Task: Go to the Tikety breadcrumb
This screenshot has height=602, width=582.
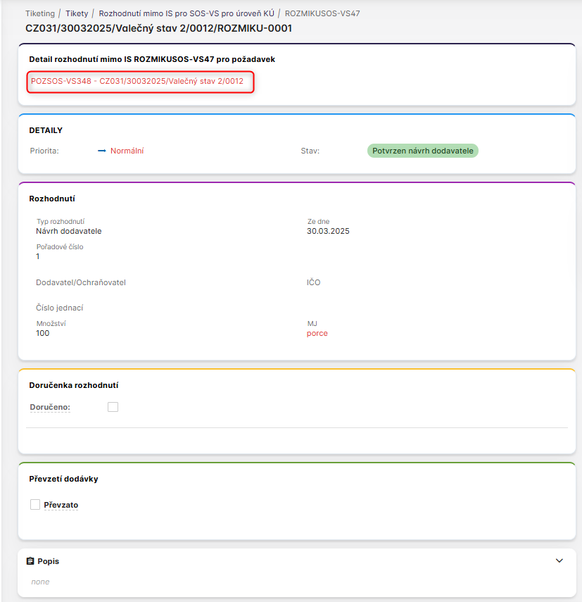Action: (x=77, y=13)
